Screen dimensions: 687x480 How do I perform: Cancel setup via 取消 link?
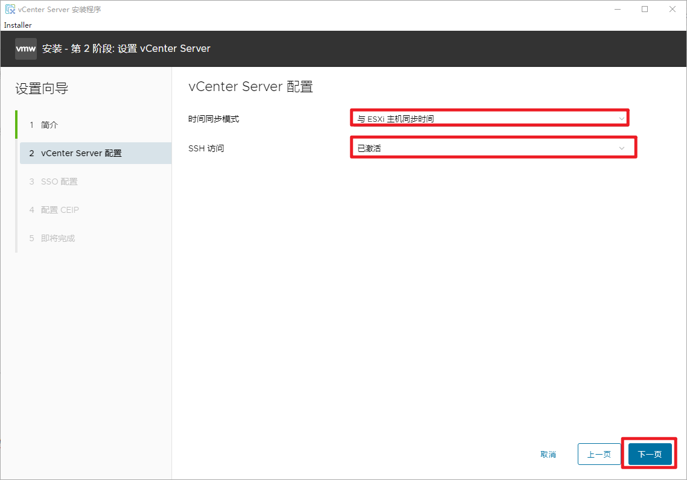(548, 454)
